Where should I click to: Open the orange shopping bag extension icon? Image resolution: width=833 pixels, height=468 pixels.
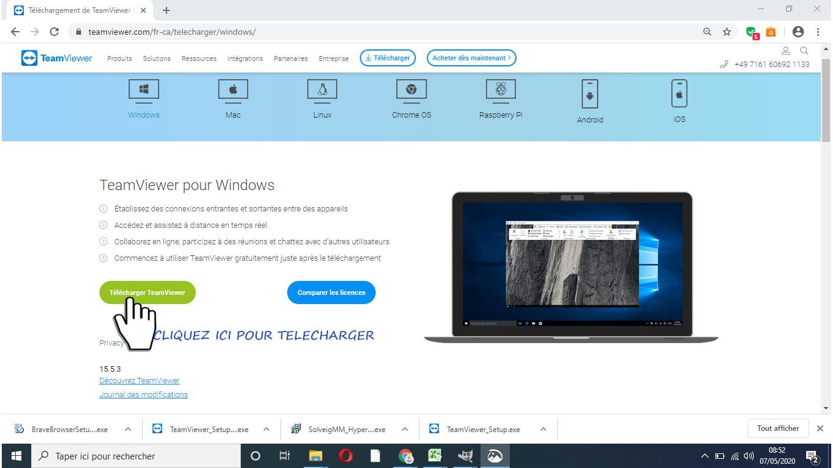click(x=771, y=32)
